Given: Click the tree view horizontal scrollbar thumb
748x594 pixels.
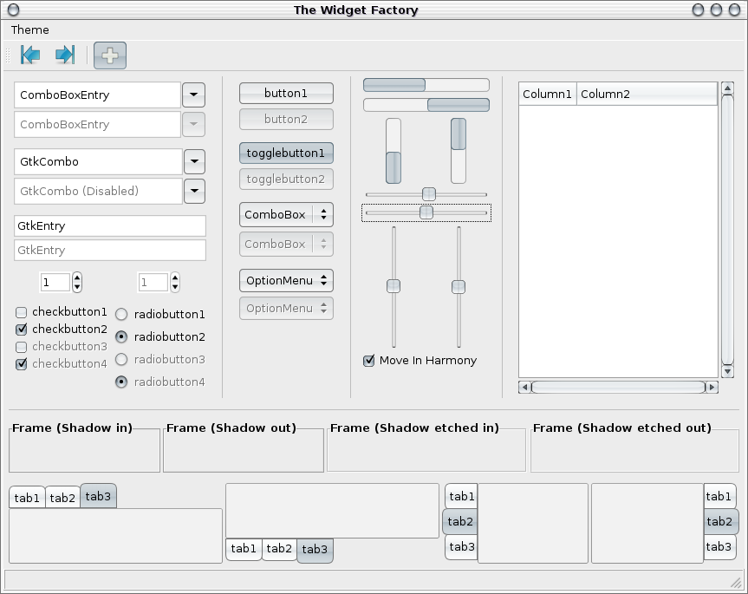Looking at the screenshot, I should pos(618,387).
